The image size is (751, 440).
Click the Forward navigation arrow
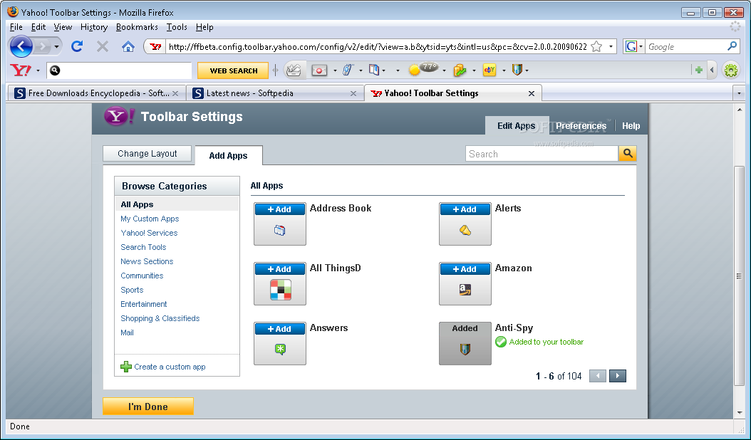[43, 46]
